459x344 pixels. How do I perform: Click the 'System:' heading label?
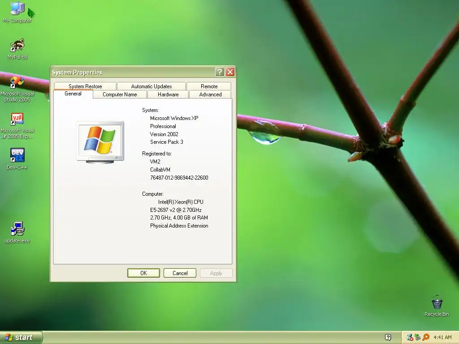pyautogui.click(x=150, y=110)
